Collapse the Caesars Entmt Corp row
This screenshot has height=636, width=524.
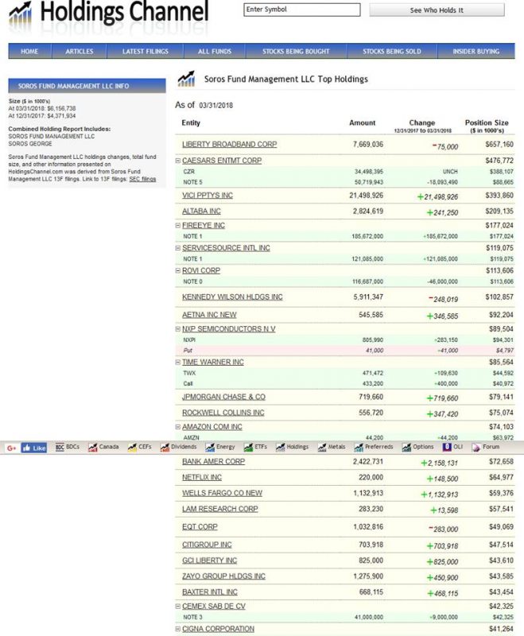[x=178, y=161]
